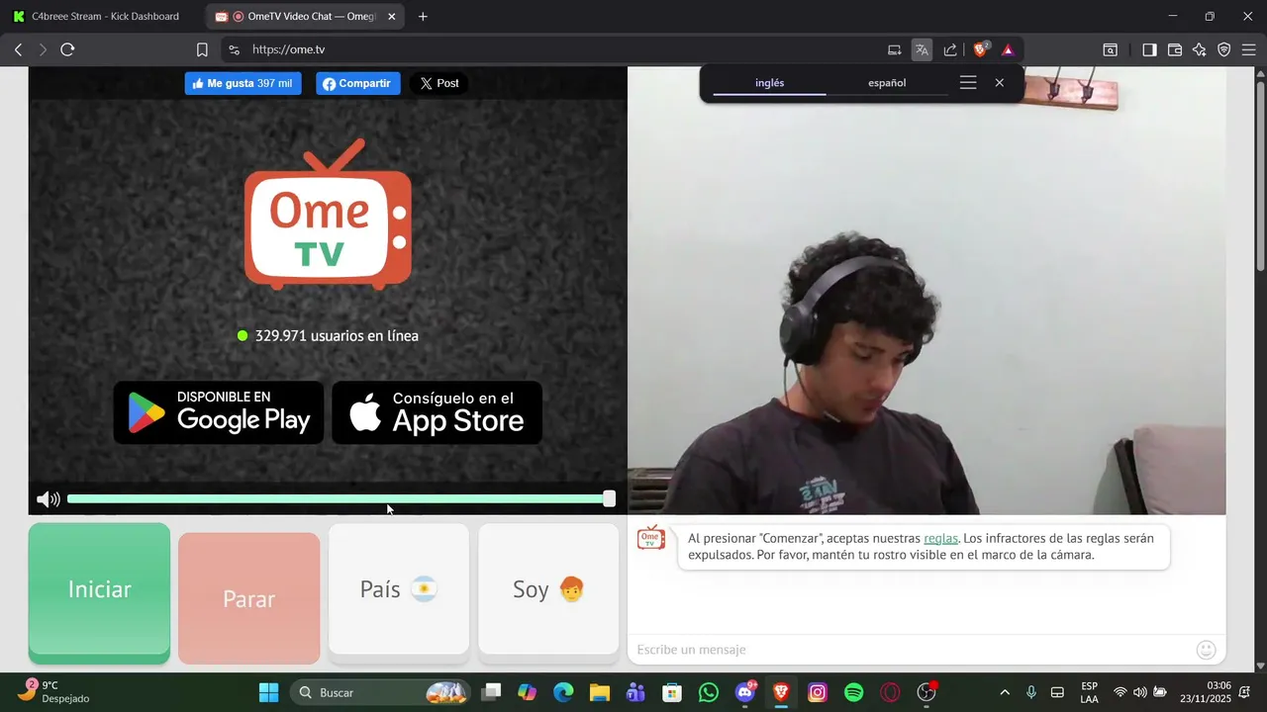The image size is (1267, 712).
Task: Click '329.971 usuarios en línea' text
Action: pyautogui.click(x=337, y=336)
